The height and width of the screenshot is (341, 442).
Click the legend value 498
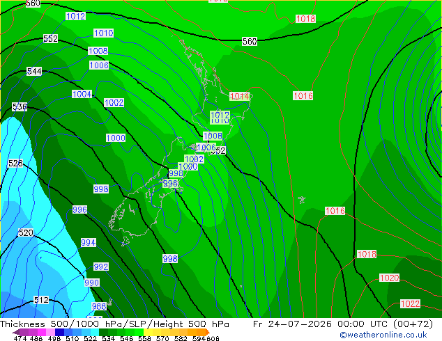pyautogui.click(x=54, y=338)
